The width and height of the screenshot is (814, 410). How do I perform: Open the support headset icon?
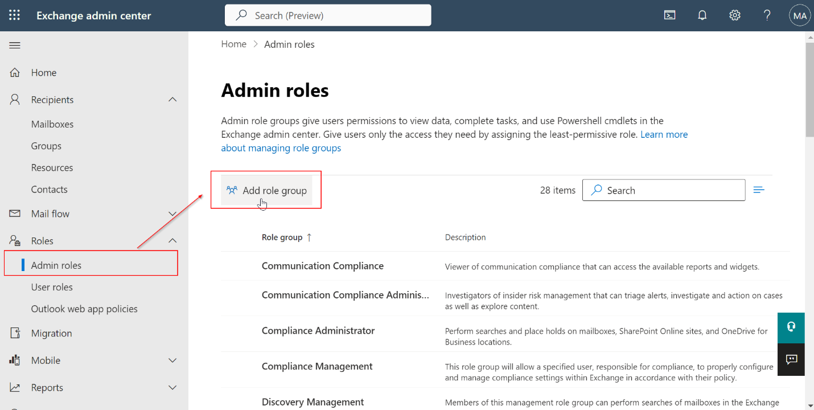(791, 328)
